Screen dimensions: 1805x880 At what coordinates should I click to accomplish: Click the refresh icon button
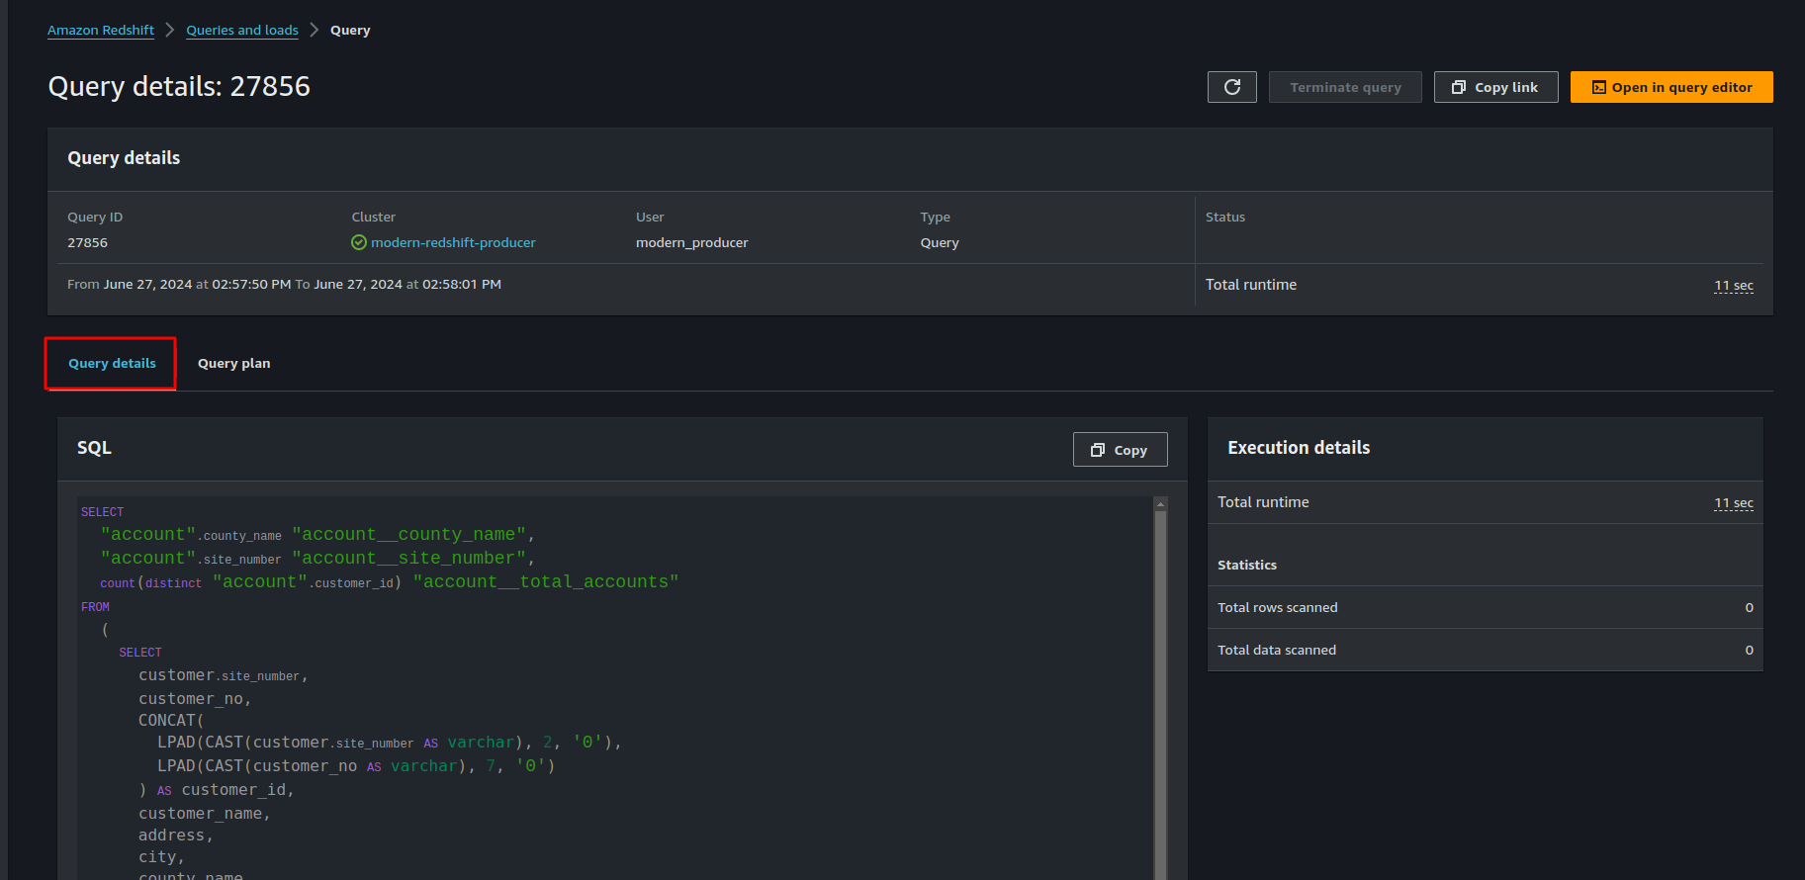point(1231,87)
